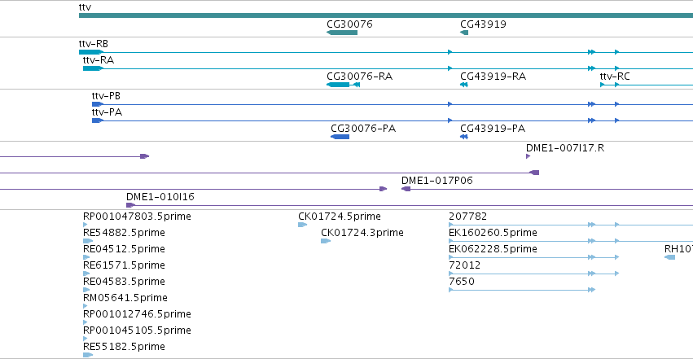Image resolution: width=693 pixels, height=359 pixels.
Task: Click the ttv-RA first exon block
Action: 93,68
